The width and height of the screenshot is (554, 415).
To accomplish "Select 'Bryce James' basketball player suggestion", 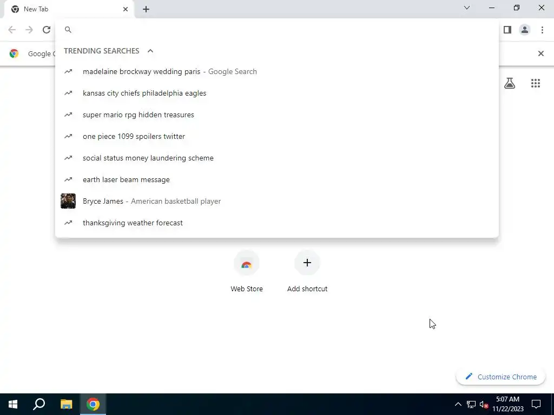I will pyautogui.click(x=277, y=201).
